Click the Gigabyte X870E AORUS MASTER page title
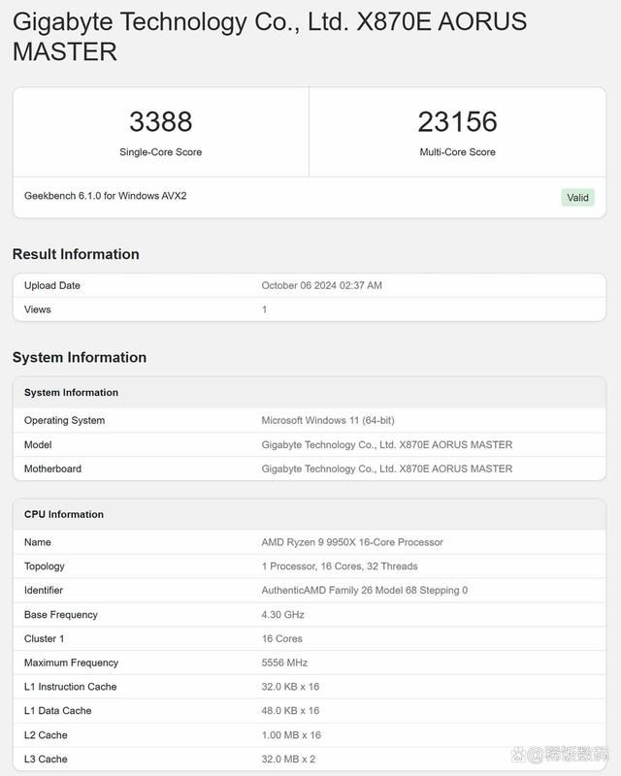The width and height of the screenshot is (621, 776). coord(270,36)
